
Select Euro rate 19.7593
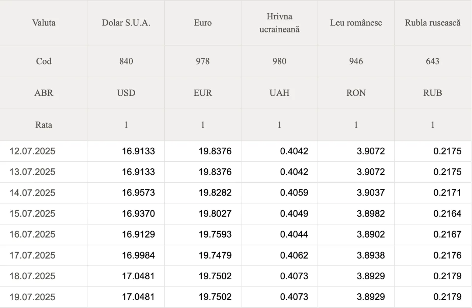[215, 234]
